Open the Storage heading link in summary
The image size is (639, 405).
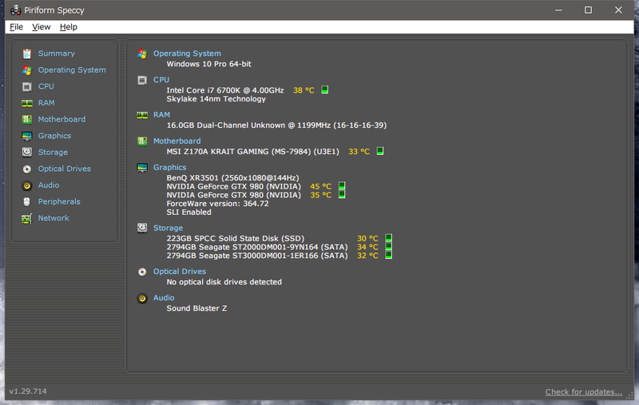pyautogui.click(x=168, y=228)
